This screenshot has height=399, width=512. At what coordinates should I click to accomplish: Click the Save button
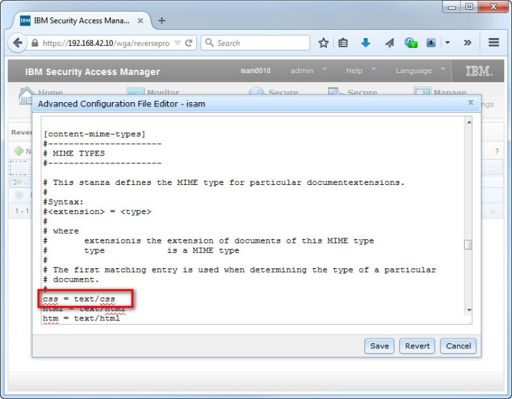coord(379,345)
